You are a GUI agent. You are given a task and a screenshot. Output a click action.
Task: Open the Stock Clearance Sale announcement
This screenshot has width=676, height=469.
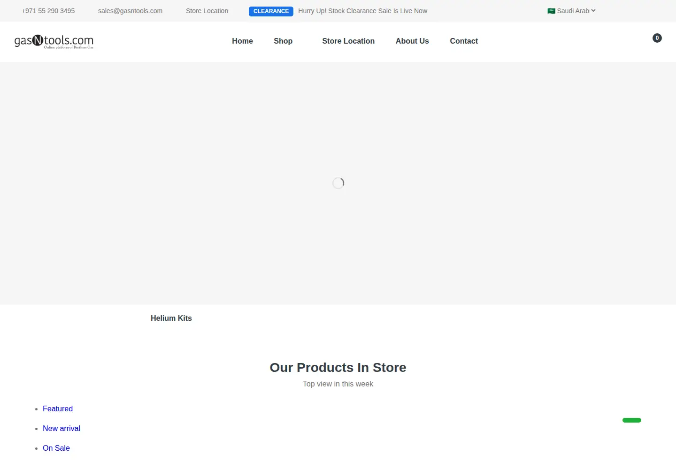click(362, 11)
